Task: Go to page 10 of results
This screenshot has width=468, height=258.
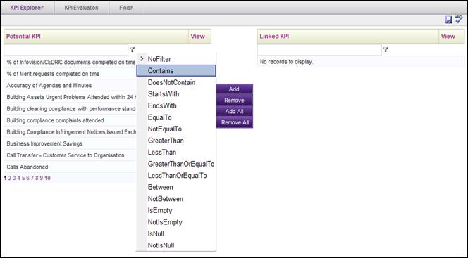Action: pyautogui.click(x=47, y=178)
